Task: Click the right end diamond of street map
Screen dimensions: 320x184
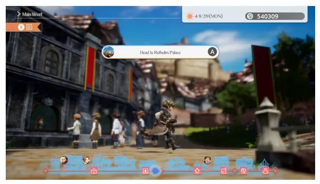Action: [x=276, y=170]
